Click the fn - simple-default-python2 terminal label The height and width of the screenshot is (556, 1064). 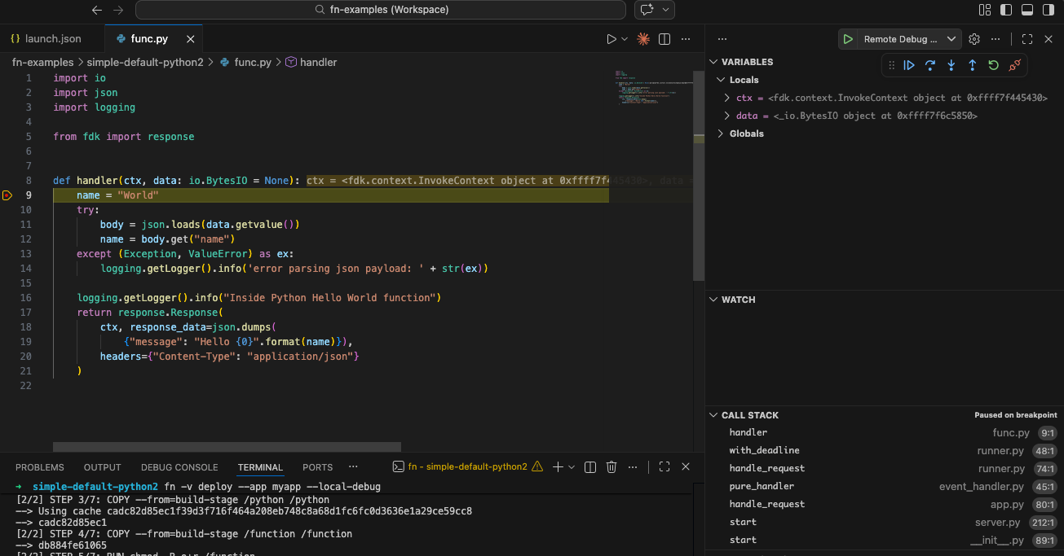tap(468, 467)
